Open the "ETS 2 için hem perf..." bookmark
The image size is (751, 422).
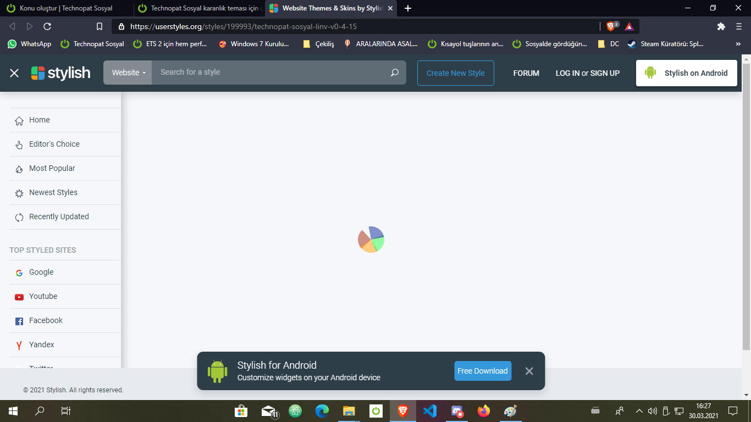point(170,44)
